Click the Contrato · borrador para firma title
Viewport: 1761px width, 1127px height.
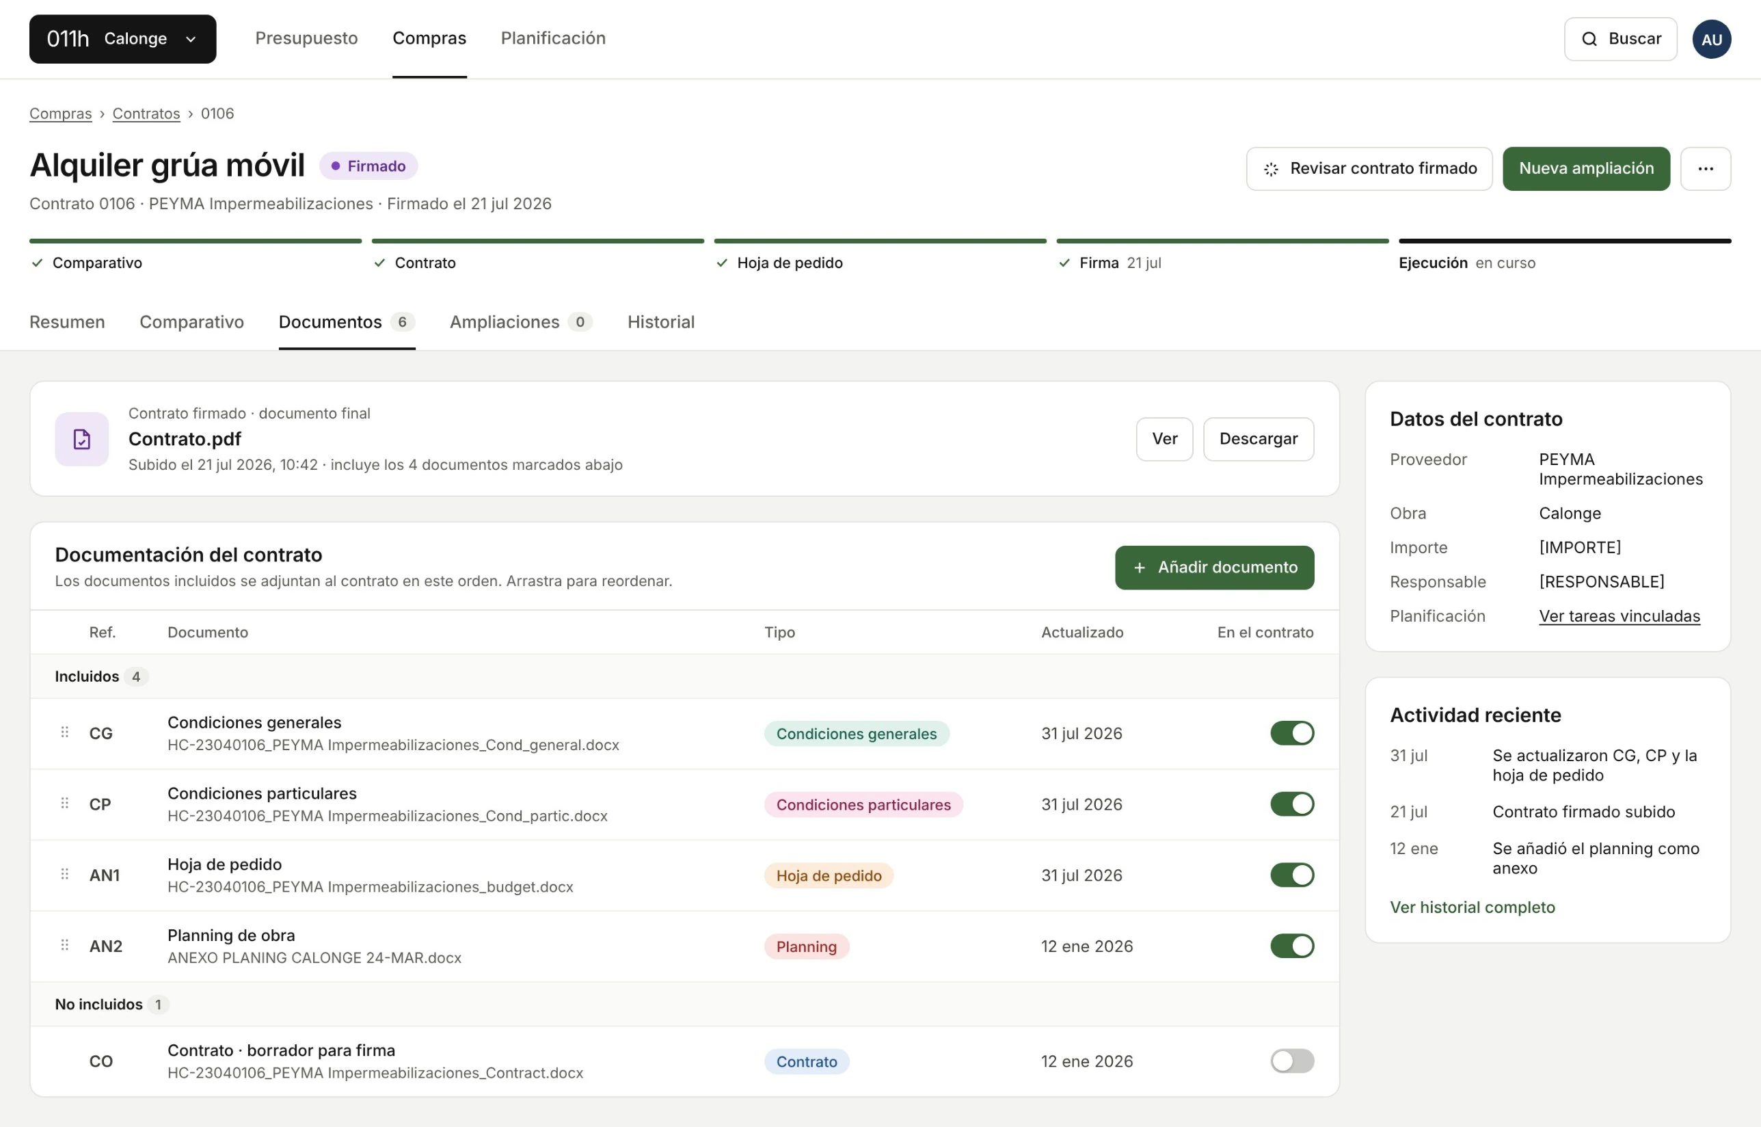click(281, 1050)
